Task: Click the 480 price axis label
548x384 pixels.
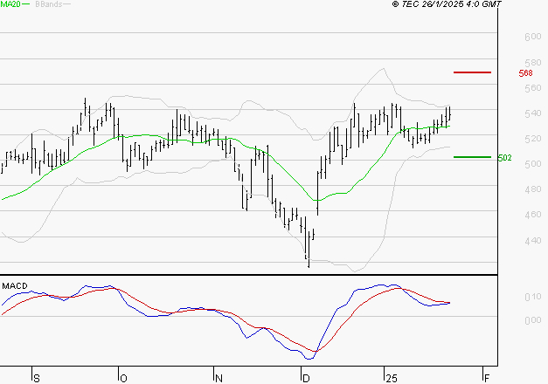Action: pos(533,189)
